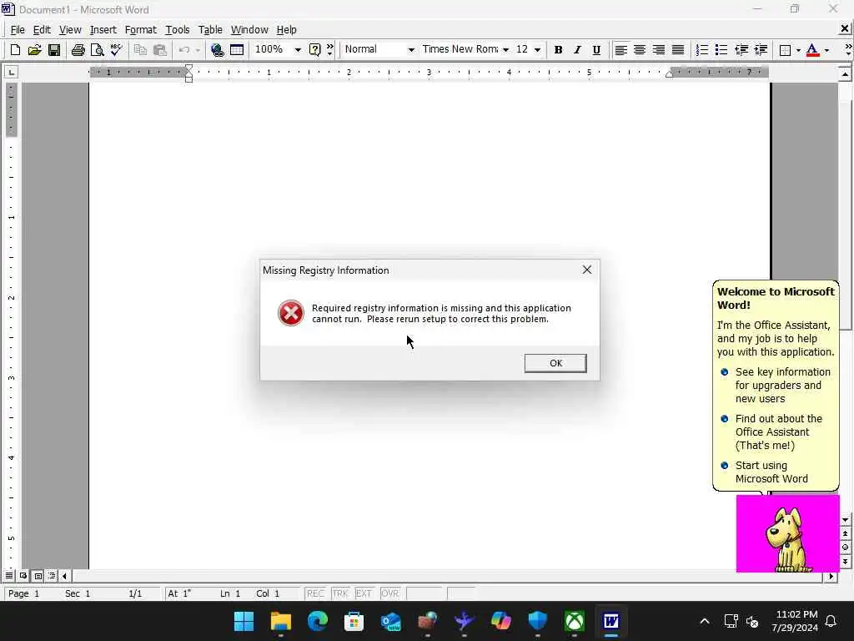Open the Format menu
Screen dimensions: 854x641
pyautogui.click(x=140, y=29)
